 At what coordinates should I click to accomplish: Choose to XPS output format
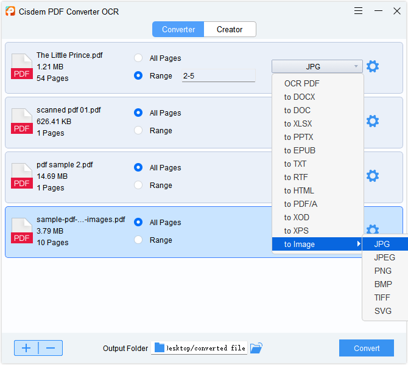point(317,231)
